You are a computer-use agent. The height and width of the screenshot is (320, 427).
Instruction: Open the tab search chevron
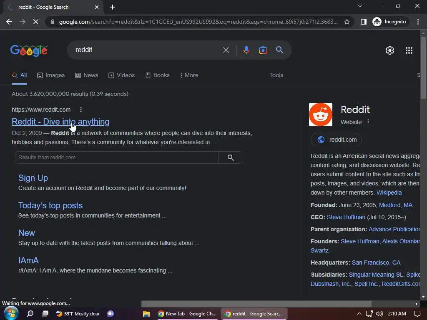tap(360, 6)
